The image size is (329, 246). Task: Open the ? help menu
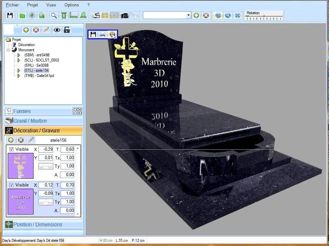pyautogui.click(x=89, y=5)
